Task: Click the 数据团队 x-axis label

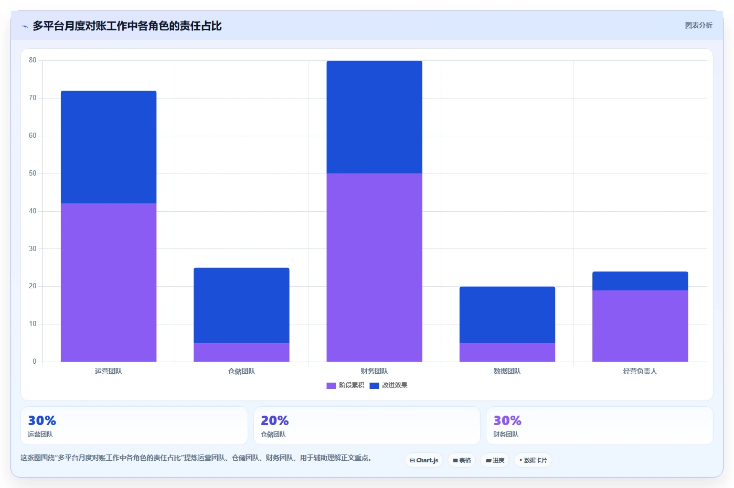Action: click(507, 371)
